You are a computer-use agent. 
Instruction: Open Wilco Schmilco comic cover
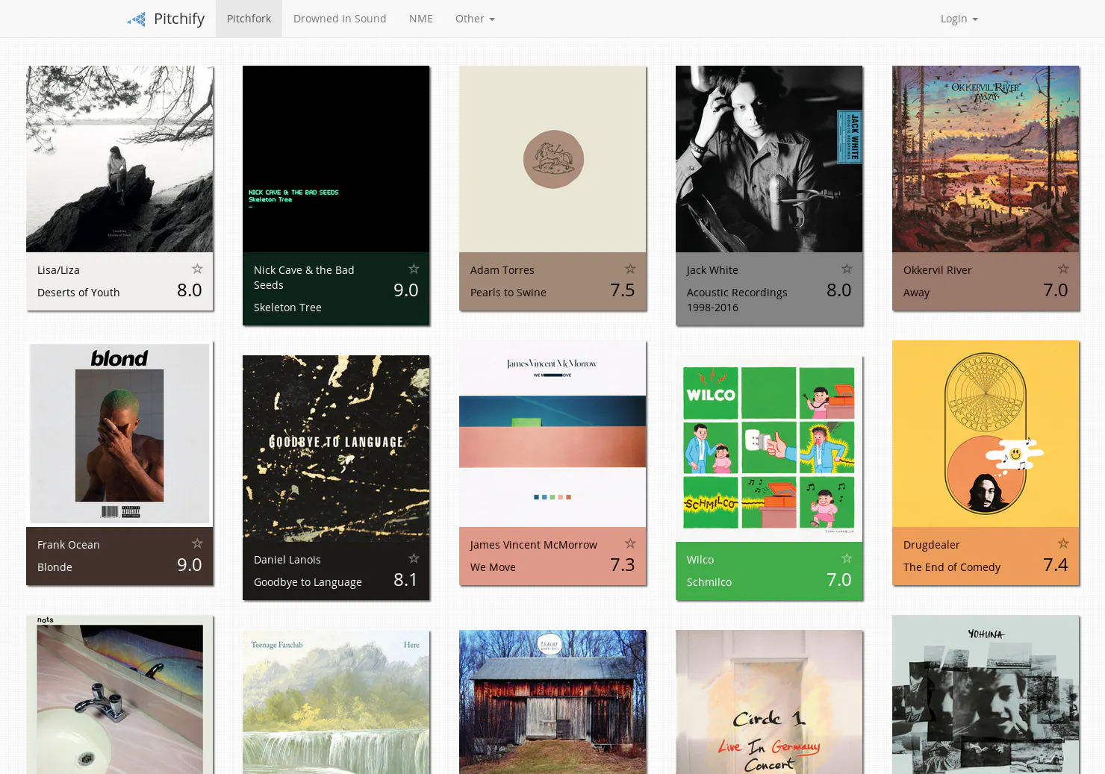(769, 449)
